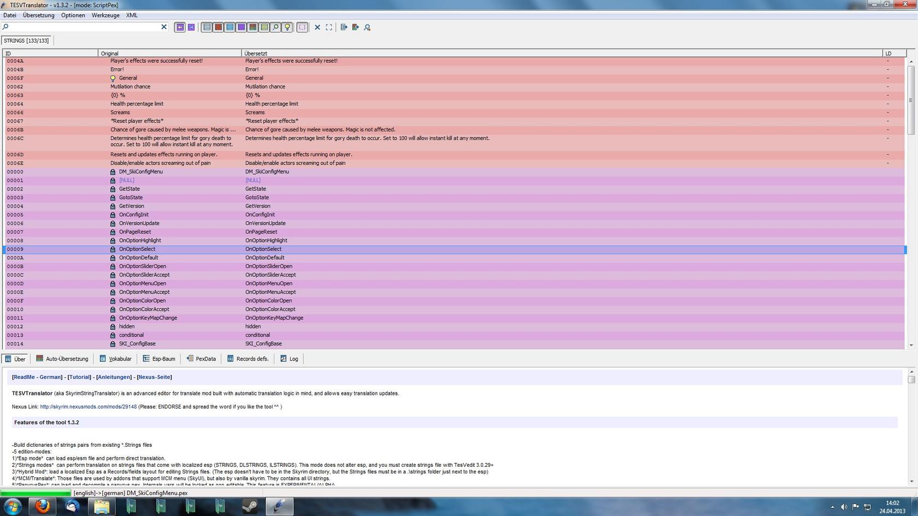Toggle the white all-strings list filter
918x516 pixels.
[207, 27]
